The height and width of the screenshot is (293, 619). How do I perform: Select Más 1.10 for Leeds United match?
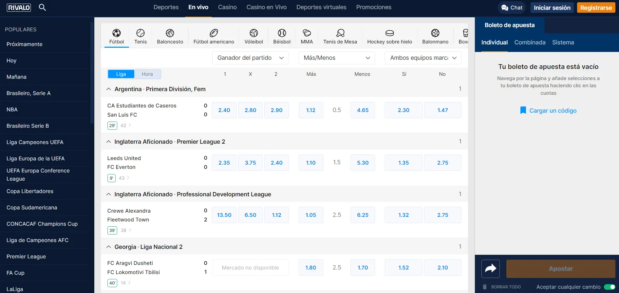[x=311, y=163]
